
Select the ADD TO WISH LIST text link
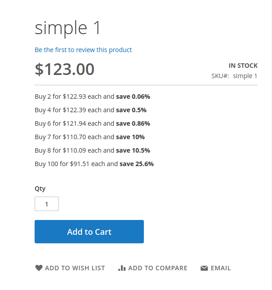(x=75, y=268)
